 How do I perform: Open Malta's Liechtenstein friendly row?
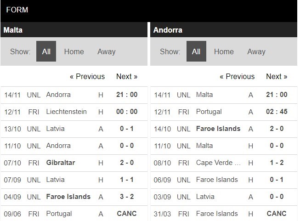click(x=66, y=112)
